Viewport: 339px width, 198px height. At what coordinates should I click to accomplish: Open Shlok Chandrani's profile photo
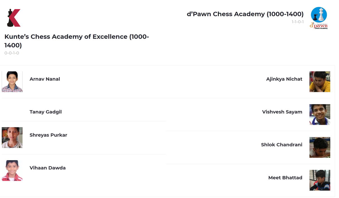coord(320,147)
